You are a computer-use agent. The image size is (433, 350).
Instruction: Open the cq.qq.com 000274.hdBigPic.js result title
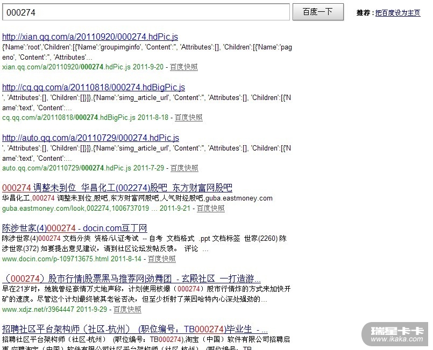pyautogui.click(x=94, y=87)
